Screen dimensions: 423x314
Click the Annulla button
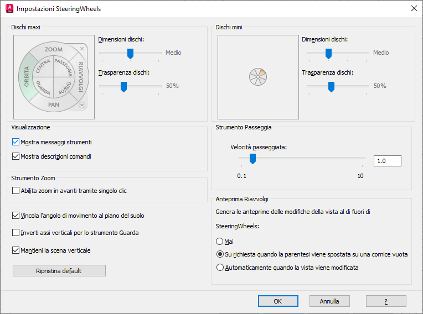(329, 301)
